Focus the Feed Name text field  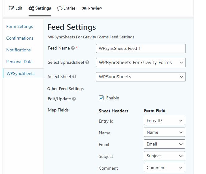pos(141,48)
